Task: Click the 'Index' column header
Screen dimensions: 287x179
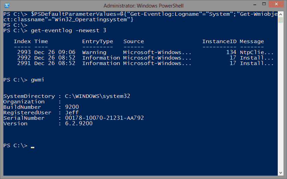Action: pyautogui.click(x=22, y=41)
